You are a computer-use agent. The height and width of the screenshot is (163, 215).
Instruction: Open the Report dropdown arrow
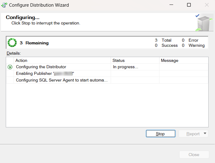(x=205, y=133)
